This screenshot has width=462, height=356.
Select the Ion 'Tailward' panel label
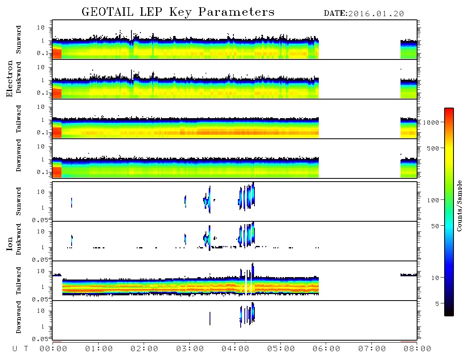[x=19, y=281]
